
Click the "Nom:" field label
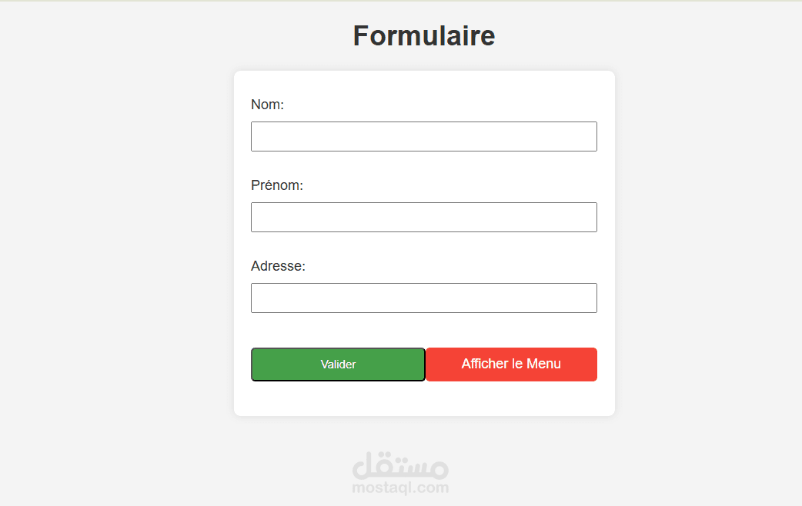pos(267,105)
